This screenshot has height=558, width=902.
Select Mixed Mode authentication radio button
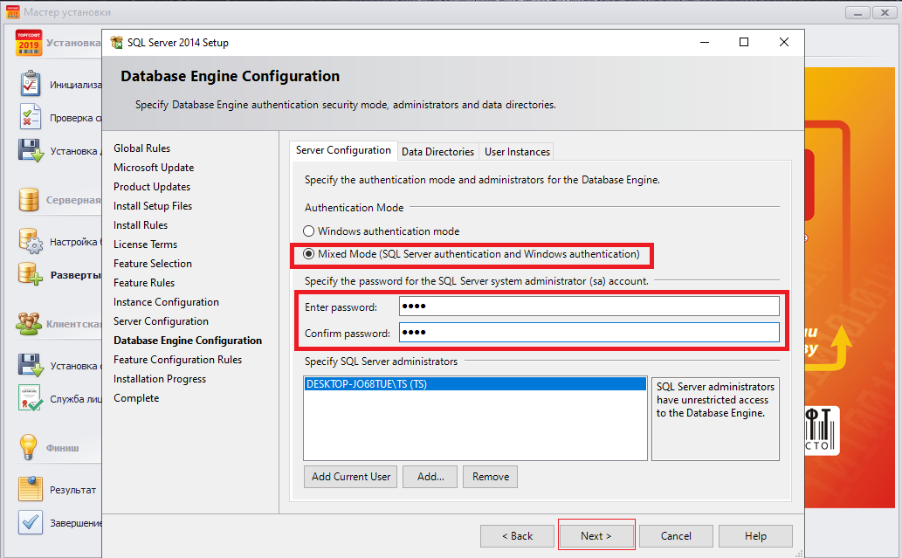[307, 254]
